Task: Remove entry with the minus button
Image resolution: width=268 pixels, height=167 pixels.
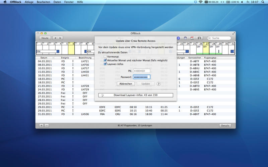Action: 47,126
